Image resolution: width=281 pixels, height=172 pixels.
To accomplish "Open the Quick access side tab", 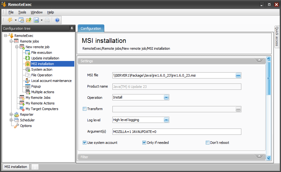I will tap(277, 37).
